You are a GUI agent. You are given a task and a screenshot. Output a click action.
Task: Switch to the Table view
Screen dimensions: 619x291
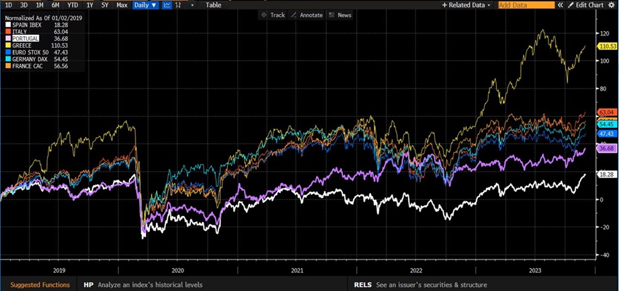point(213,5)
